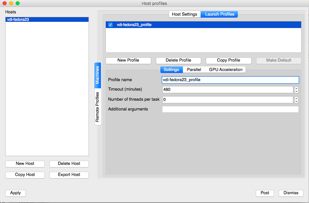309x203 pixels.
Task: Focus the Additional arguments input field
Action: tap(230, 109)
